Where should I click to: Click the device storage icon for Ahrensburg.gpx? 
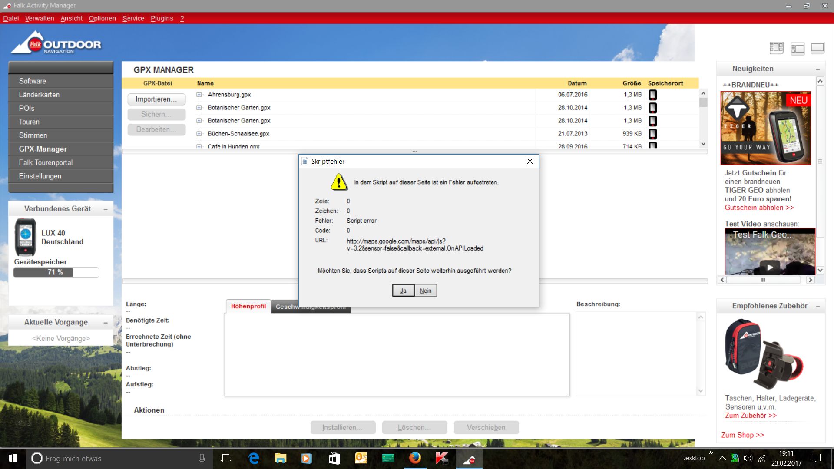coord(652,95)
